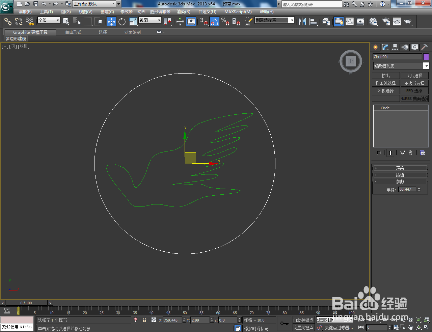This screenshot has width=432, height=332.
Task: Open the 渲染(R) menu
Action: [183, 12]
